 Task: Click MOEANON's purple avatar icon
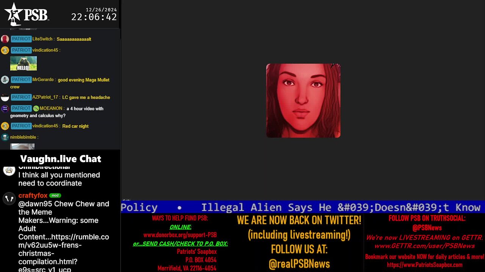pyautogui.click(x=5, y=109)
